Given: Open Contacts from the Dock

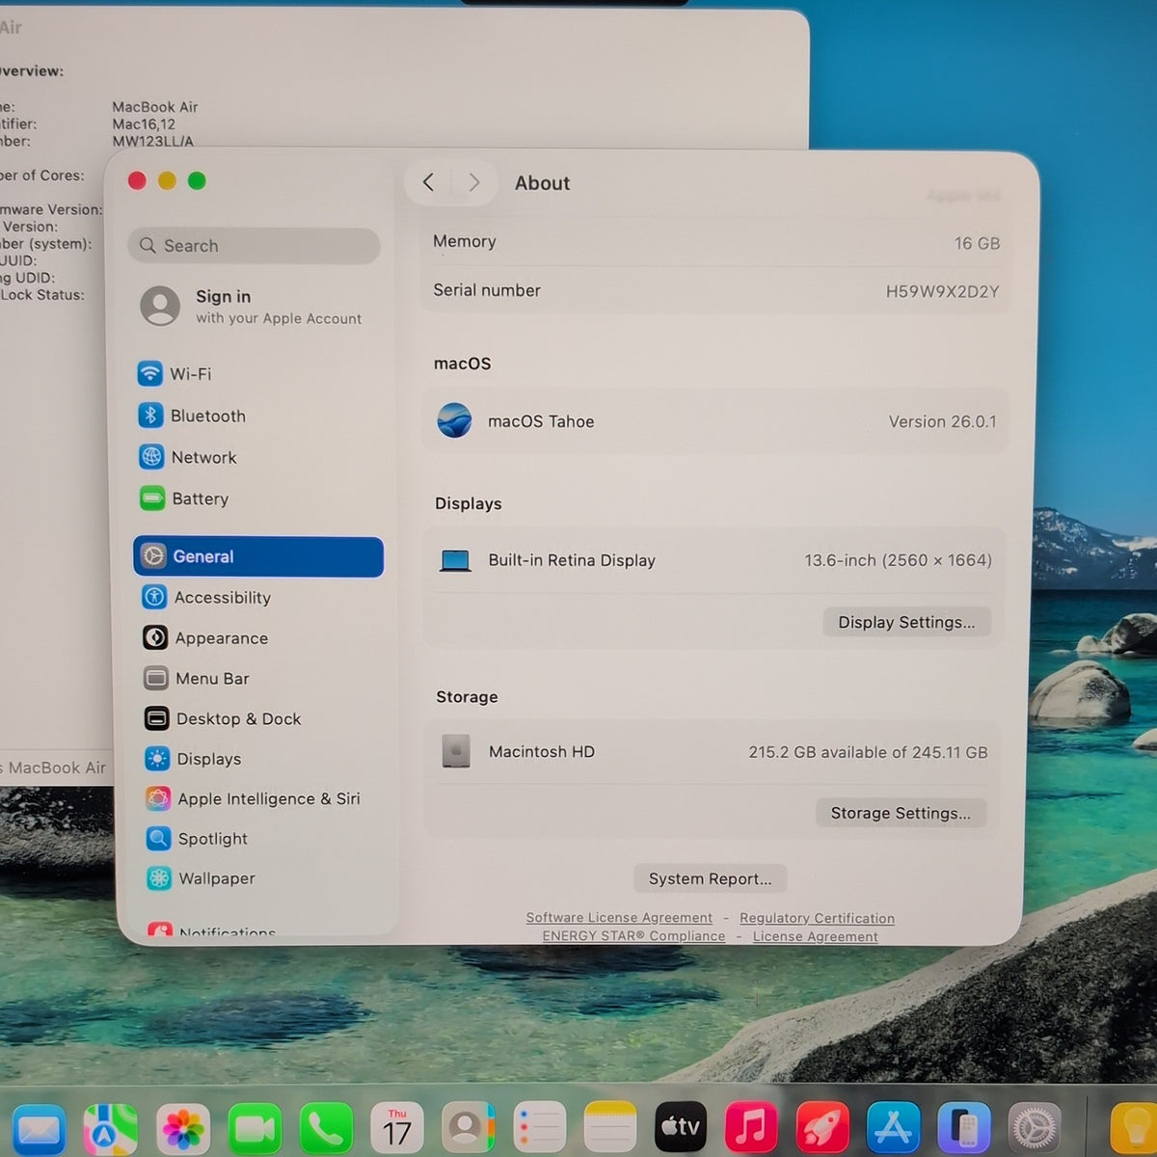Looking at the screenshot, I should tap(469, 1128).
